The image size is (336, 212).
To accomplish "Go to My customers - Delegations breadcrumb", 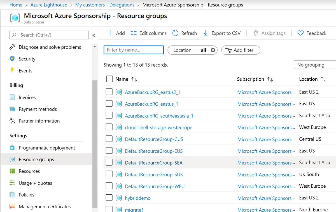I will (105, 5).
